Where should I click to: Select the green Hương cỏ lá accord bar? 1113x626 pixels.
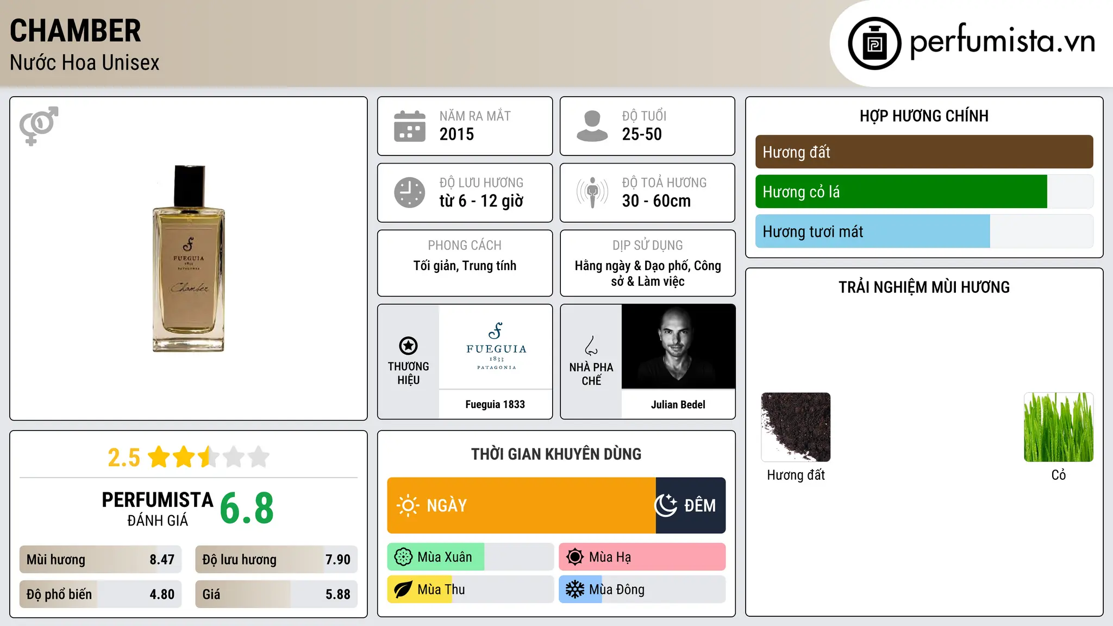coord(901,192)
